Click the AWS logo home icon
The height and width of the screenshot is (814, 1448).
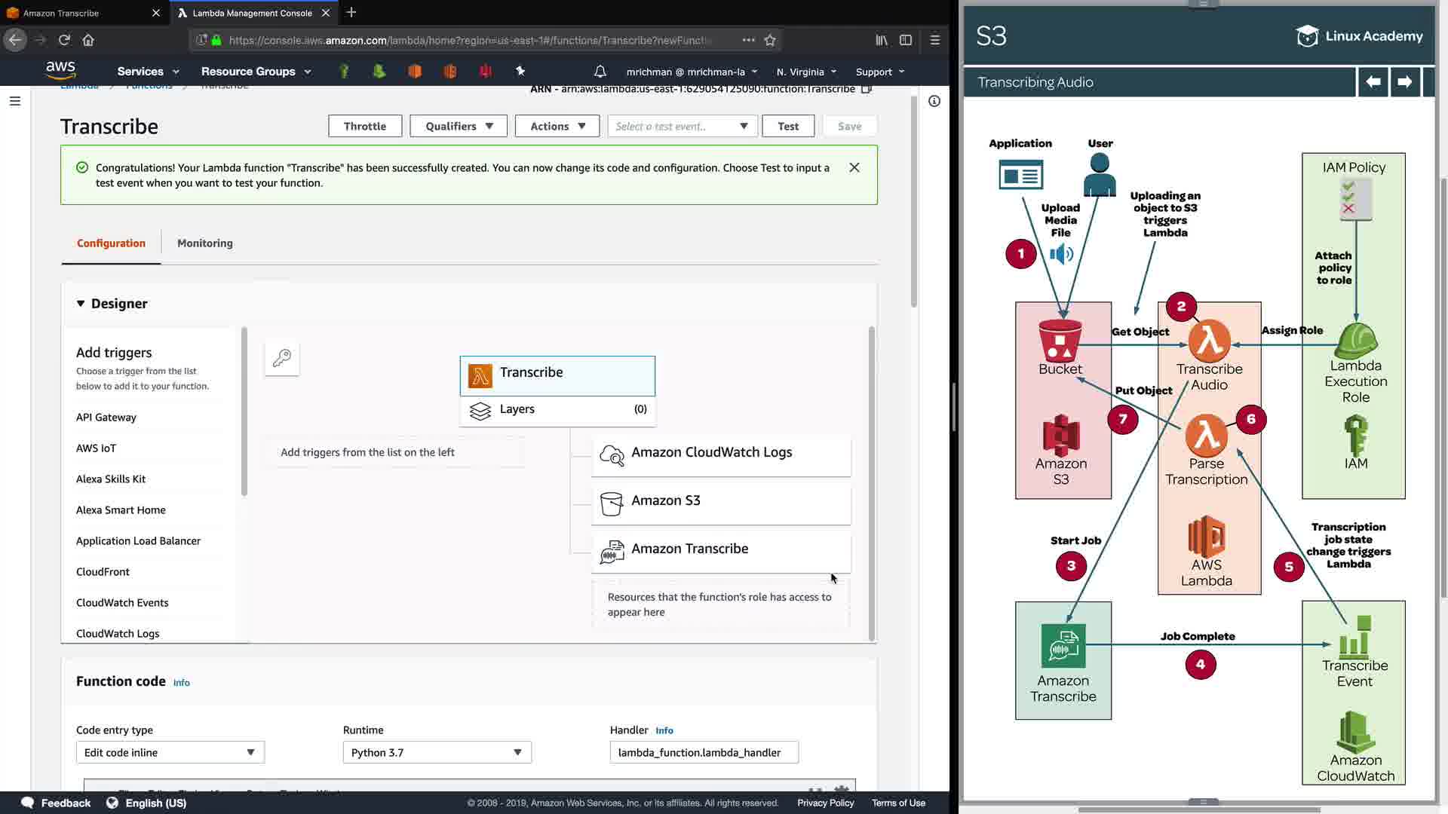pyautogui.click(x=60, y=70)
